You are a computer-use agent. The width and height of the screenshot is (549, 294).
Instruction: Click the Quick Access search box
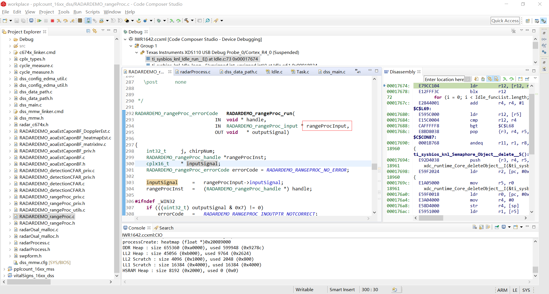(x=505, y=21)
